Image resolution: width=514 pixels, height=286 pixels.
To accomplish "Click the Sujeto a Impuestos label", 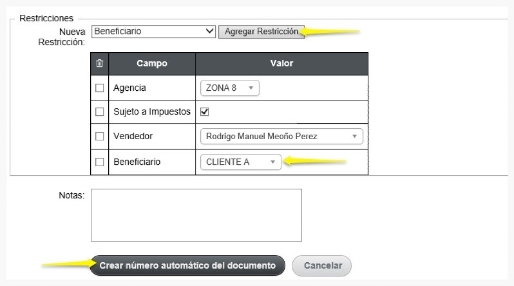I will tap(152, 112).
